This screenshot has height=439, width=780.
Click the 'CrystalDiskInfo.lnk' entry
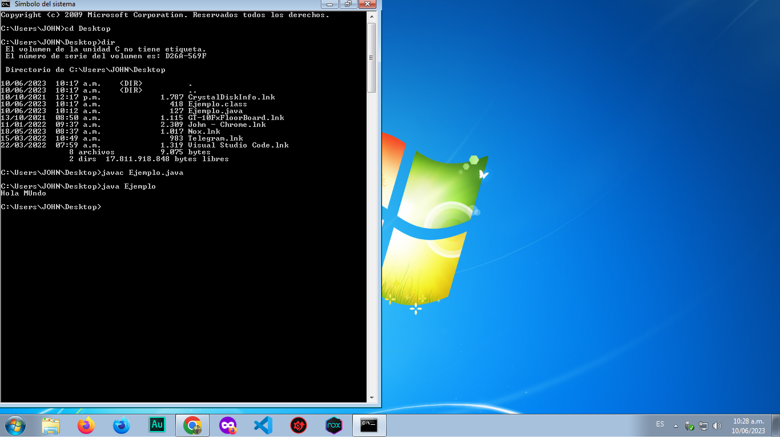click(138, 97)
